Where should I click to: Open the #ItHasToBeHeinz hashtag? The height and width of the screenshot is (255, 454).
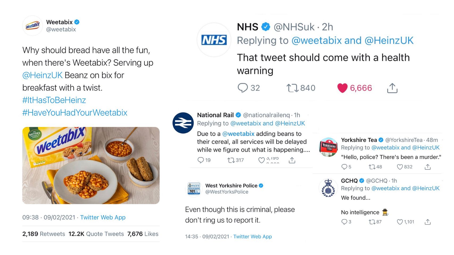coord(54,100)
